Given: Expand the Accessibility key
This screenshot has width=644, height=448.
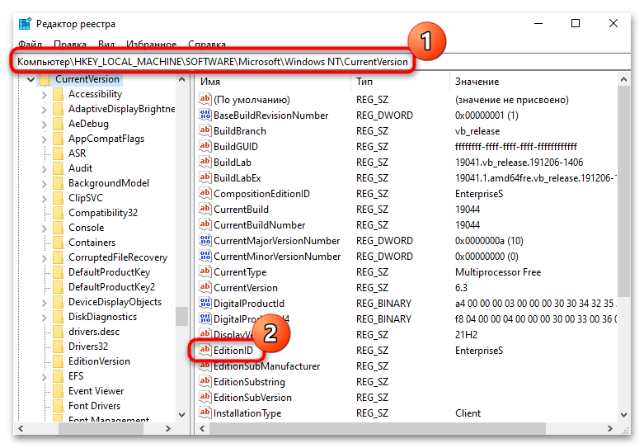Looking at the screenshot, I should [x=45, y=95].
